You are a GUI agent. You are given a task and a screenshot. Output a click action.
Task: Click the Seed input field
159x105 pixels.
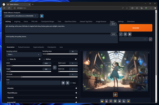[x=33, y=83]
